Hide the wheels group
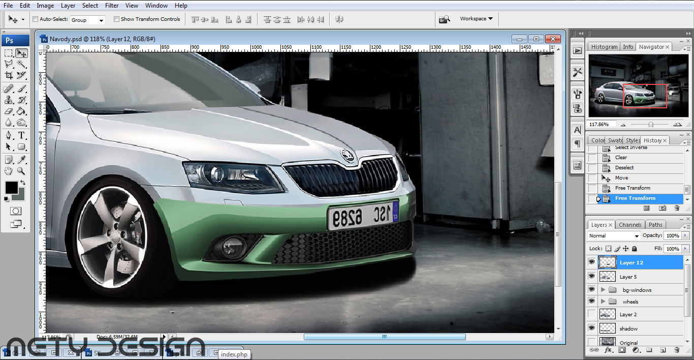Screen dimensions: 694x360 pyautogui.click(x=591, y=302)
